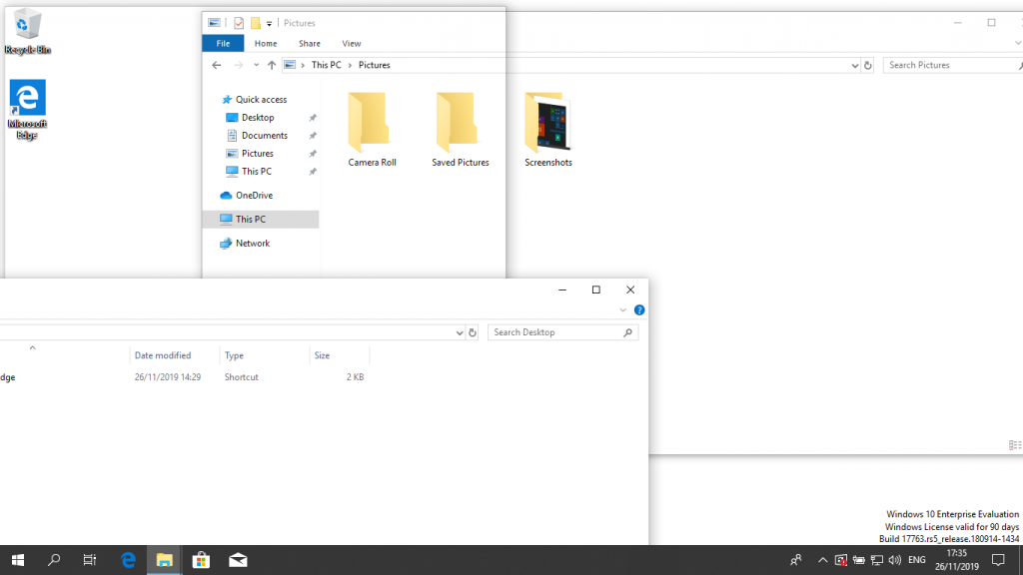Viewport: 1023px width, 575px height.
Task: Select the Saved Pictures folder
Action: coord(460,130)
